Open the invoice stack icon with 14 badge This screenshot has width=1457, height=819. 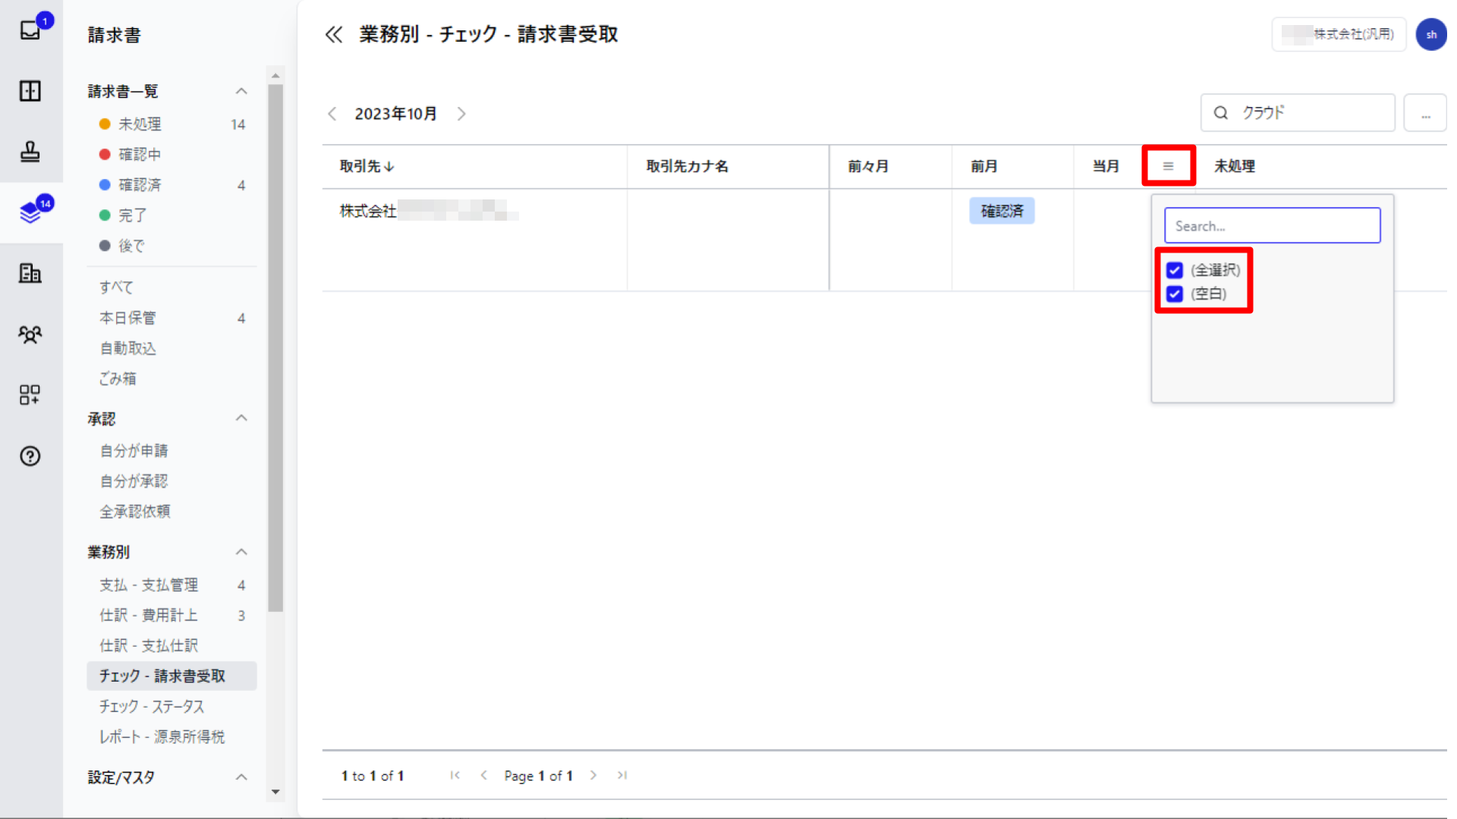point(30,212)
